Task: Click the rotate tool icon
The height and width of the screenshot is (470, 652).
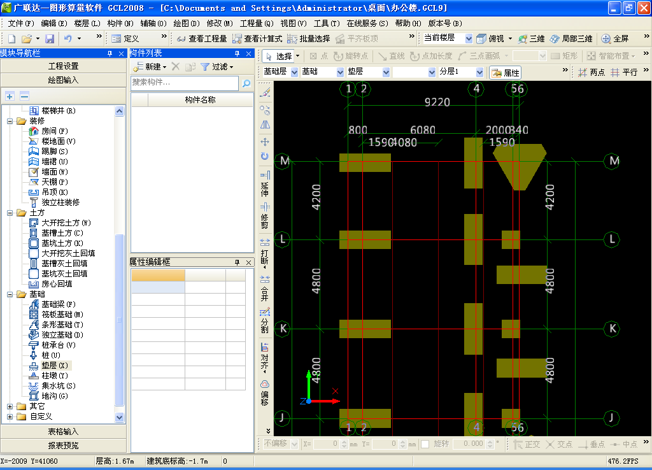Action: point(265,157)
